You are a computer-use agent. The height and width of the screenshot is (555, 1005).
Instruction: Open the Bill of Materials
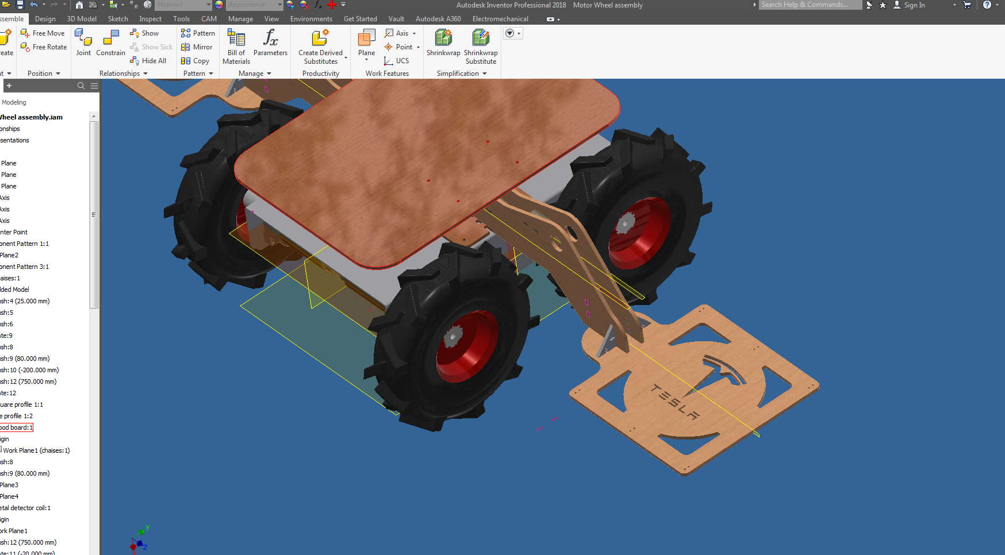pyautogui.click(x=236, y=47)
